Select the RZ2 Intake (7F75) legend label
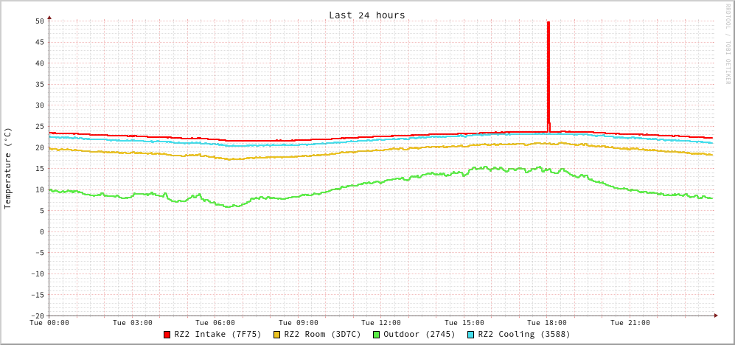The width and height of the screenshot is (735, 345). click(217, 334)
